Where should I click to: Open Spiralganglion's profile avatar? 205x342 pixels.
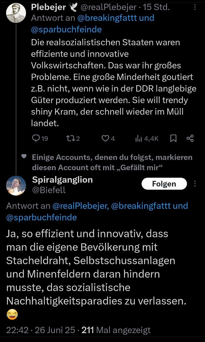[x=16, y=185]
